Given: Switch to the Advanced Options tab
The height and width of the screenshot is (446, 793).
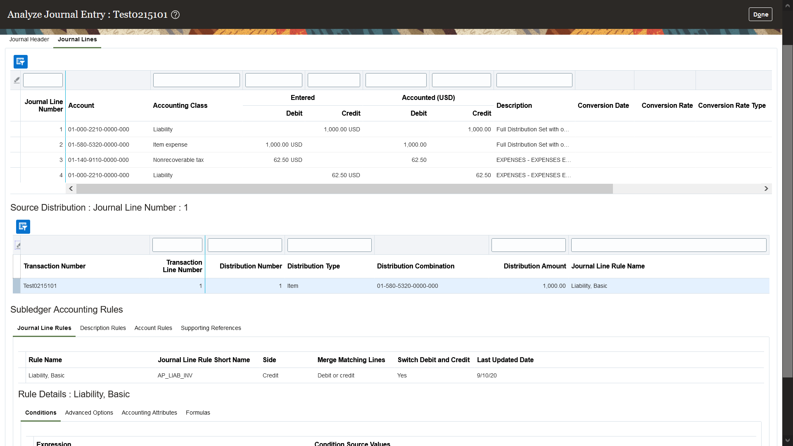Looking at the screenshot, I should click(89, 413).
